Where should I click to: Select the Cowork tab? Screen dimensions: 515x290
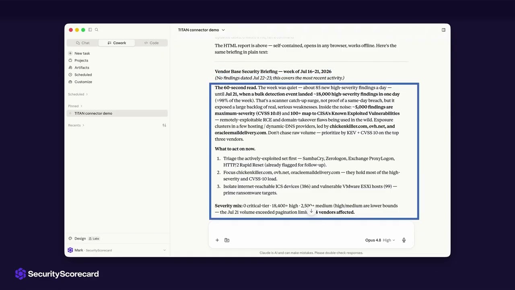[117, 43]
